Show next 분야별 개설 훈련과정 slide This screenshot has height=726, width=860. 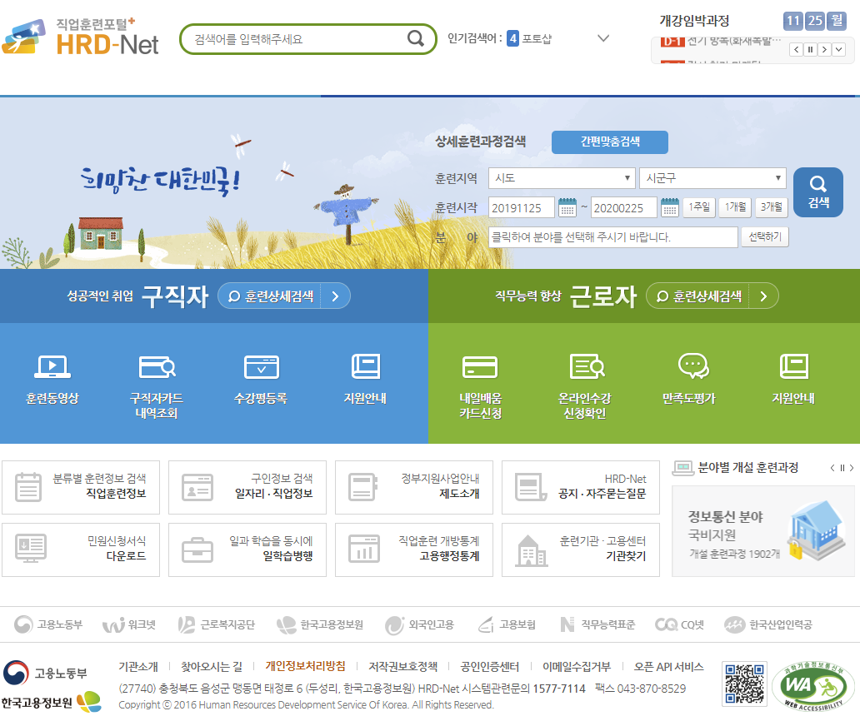(x=851, y=468)
